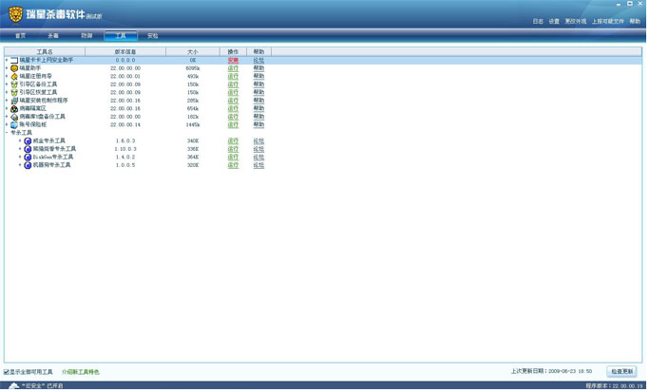650x392 pixels.
Task: Click 帮助 link for 引导区恢复工具
Action: click(258, 92)
